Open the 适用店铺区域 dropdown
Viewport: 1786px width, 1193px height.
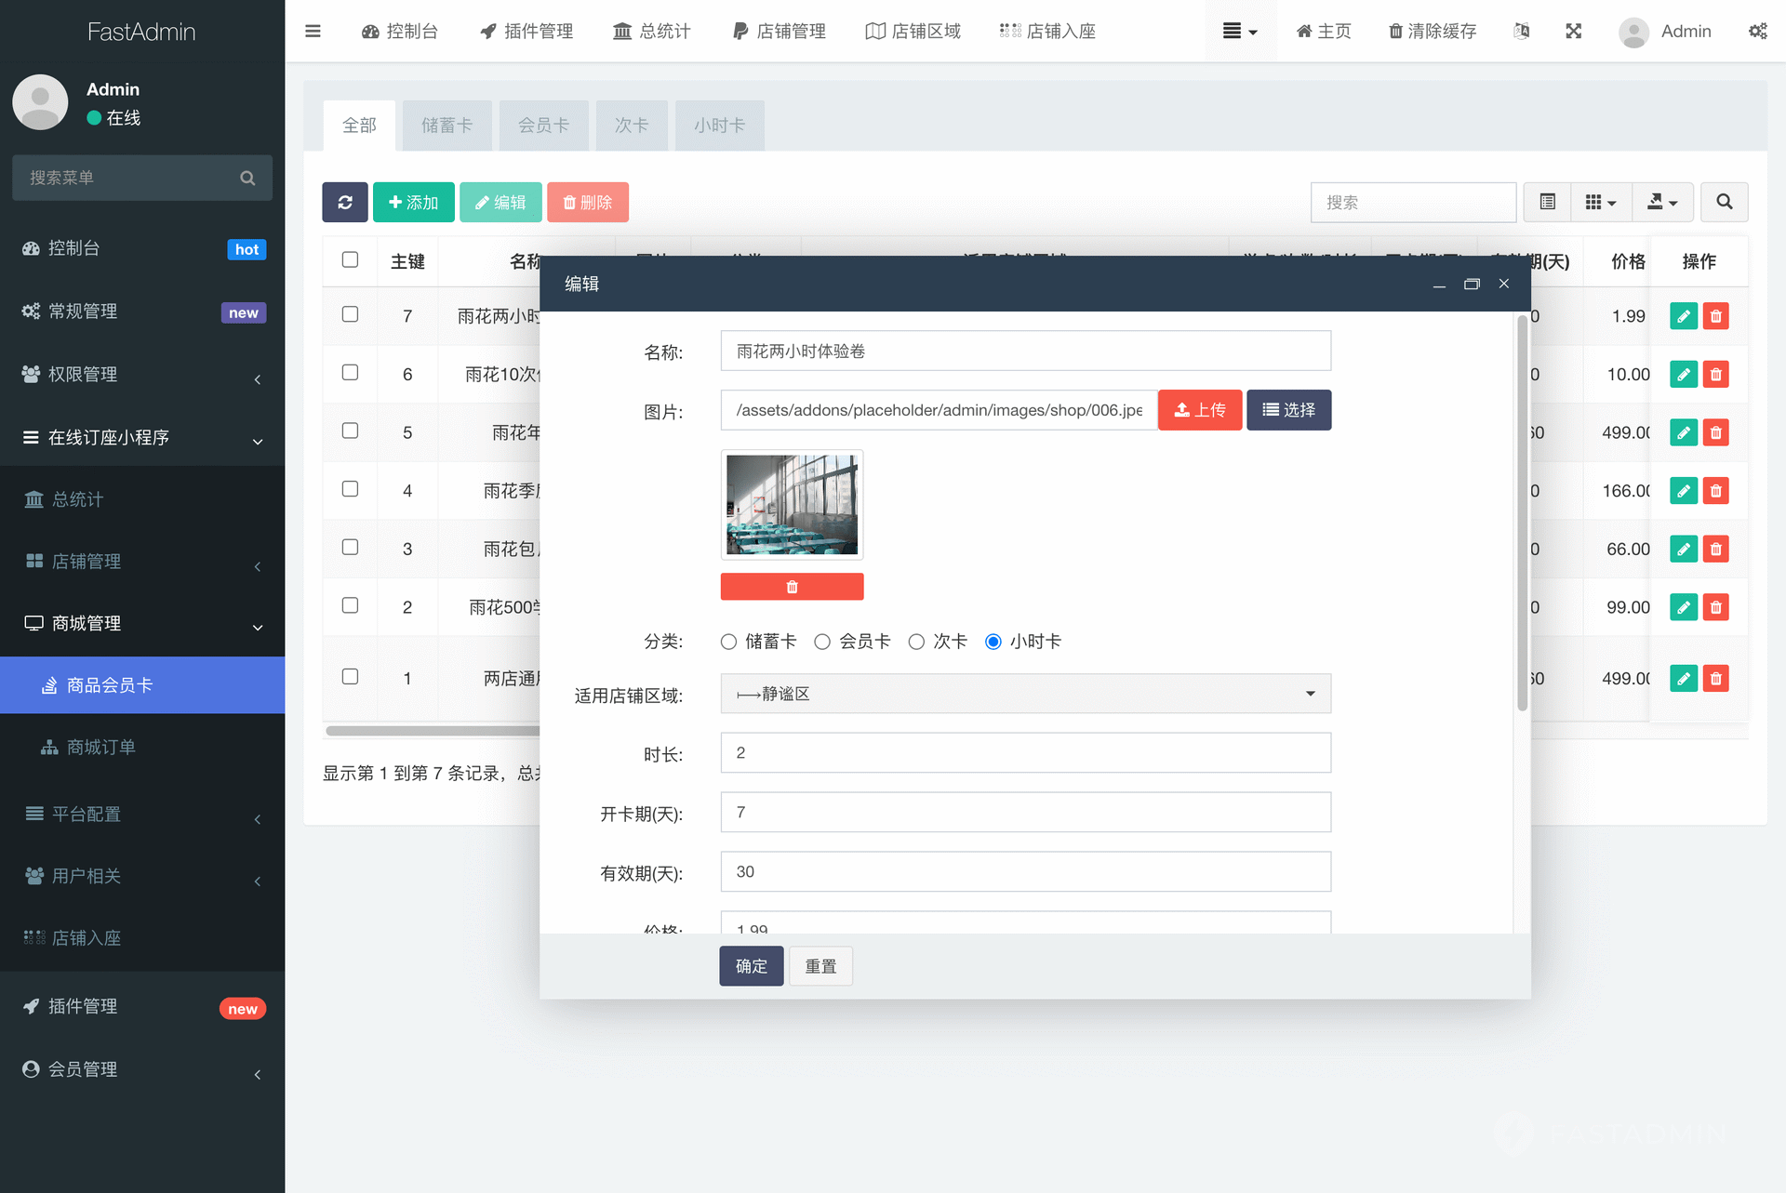[x=1025, y=694]
